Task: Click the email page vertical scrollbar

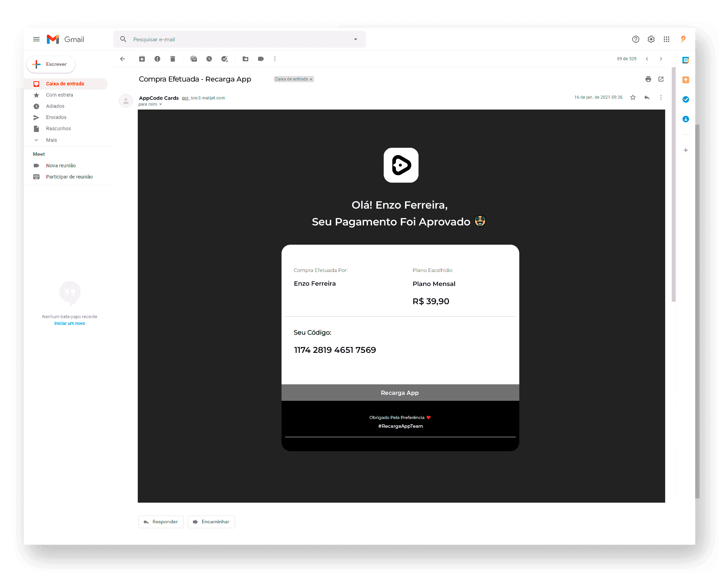Action: pyautogui.click(x=674, y=184)
